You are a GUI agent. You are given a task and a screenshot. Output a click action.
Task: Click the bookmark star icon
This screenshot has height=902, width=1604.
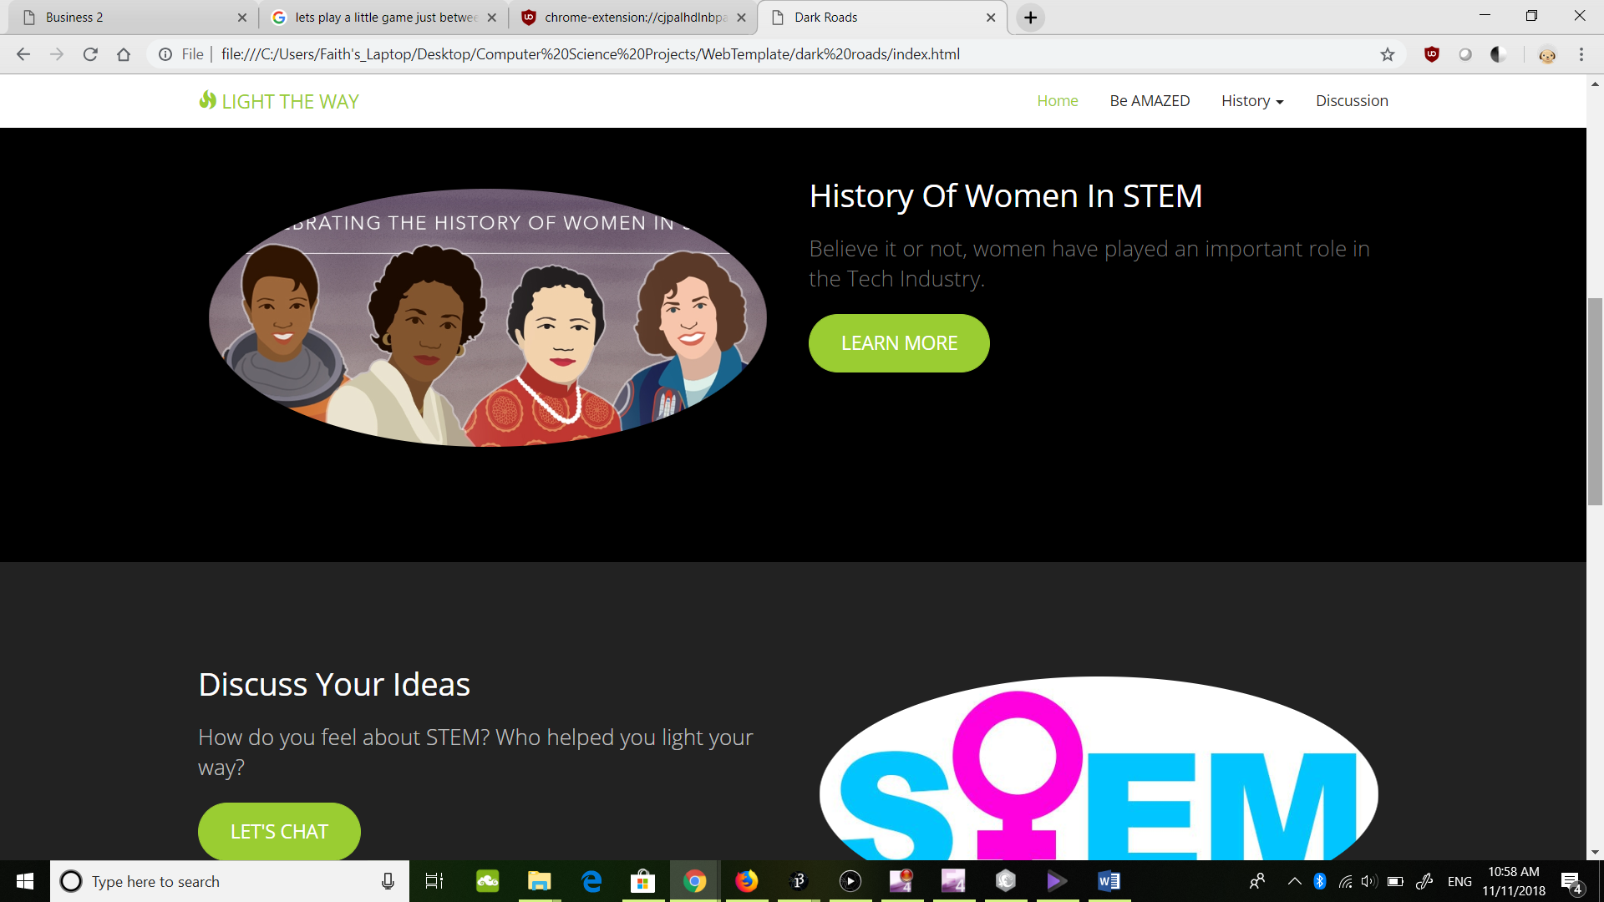(1388, 54)
